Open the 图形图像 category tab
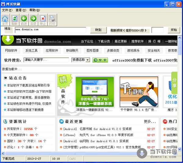Viewport: 183px width, 163px height. [x=93, y=50]
